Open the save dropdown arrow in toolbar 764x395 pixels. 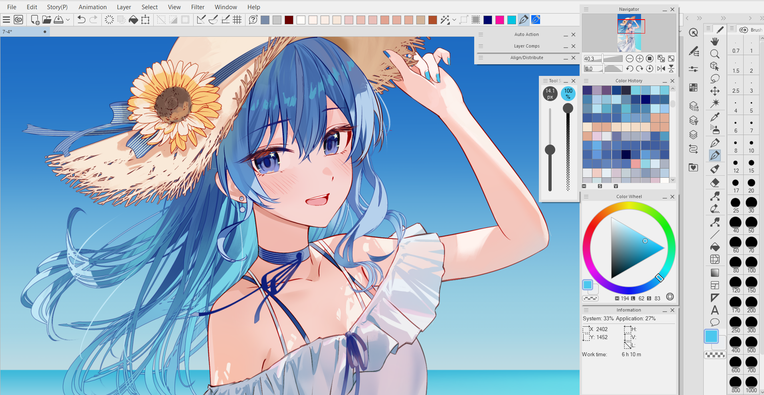tap(68, 20)
